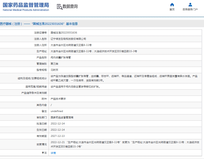
Task: Select management category 第三类
Action: [x=54, y=64]
